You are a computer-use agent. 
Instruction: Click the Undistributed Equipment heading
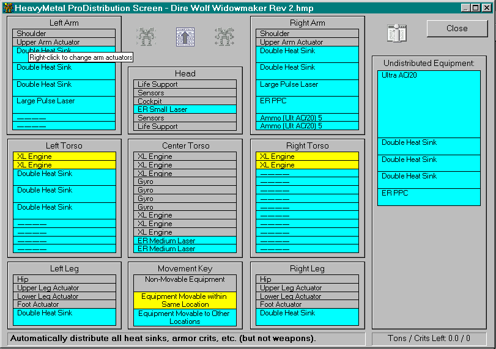[429, 63]
